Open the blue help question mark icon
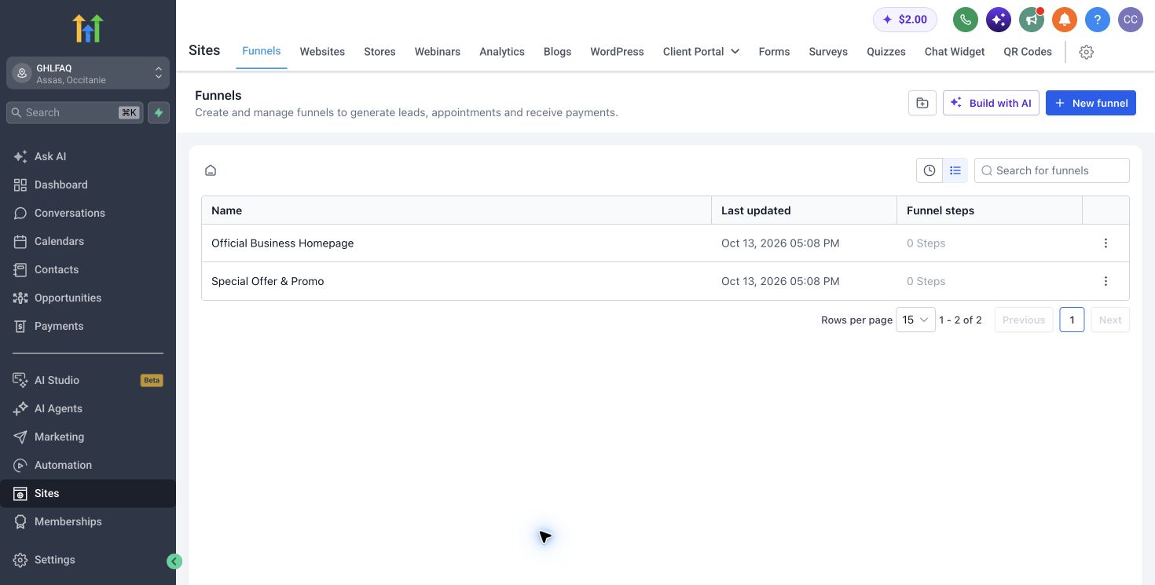The height and width of the screenshot is (585, 1155). click(x=1098, y=20)
